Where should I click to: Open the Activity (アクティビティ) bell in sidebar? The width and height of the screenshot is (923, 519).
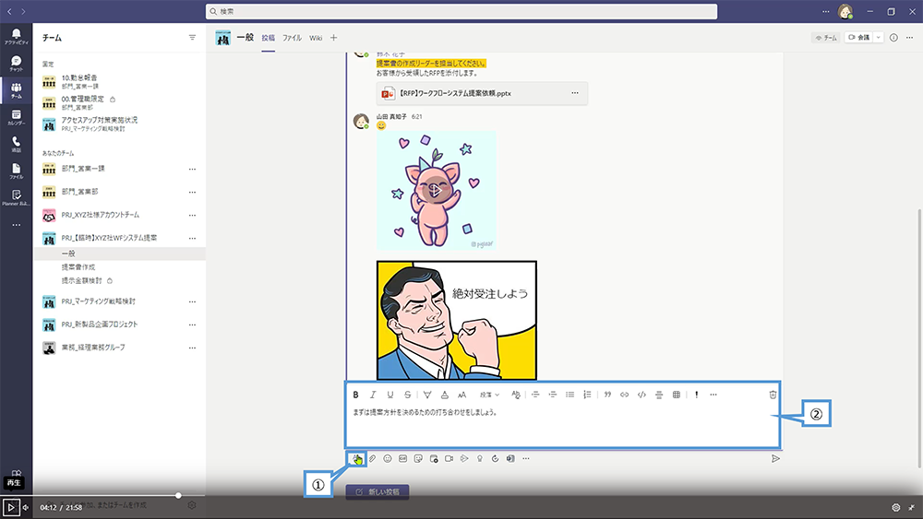tap(16, 36)
